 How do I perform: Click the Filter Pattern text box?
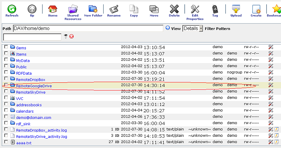pyautogui.click(x=32, y=37)
